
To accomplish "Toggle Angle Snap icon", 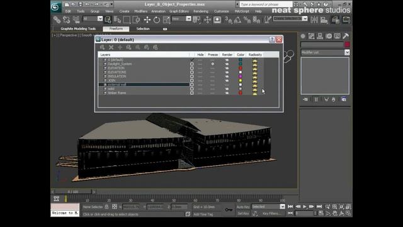I will [237, 20].
